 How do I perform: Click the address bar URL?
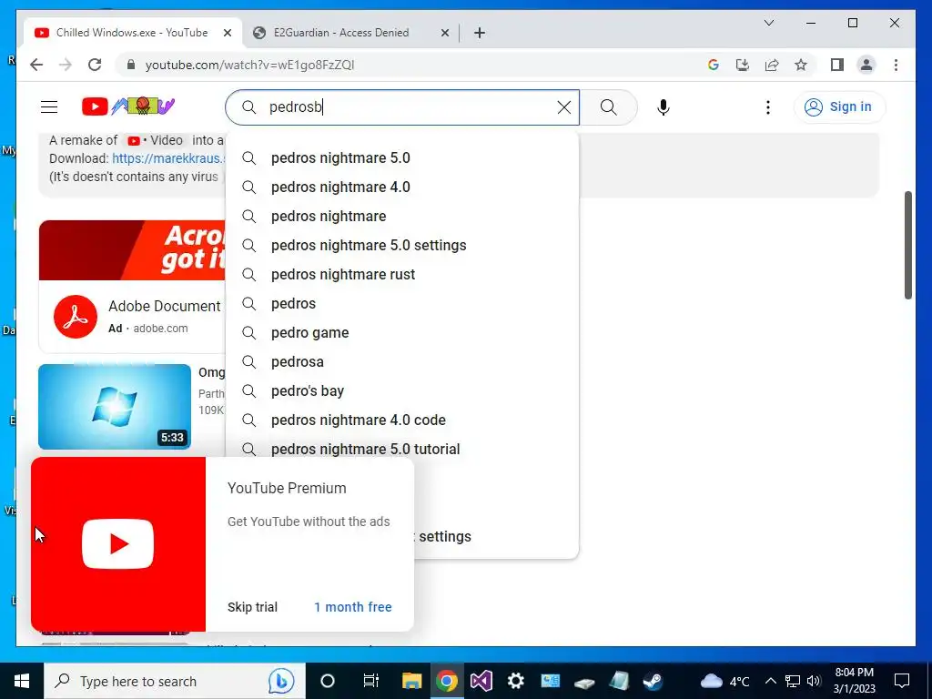tap(249, 65)
